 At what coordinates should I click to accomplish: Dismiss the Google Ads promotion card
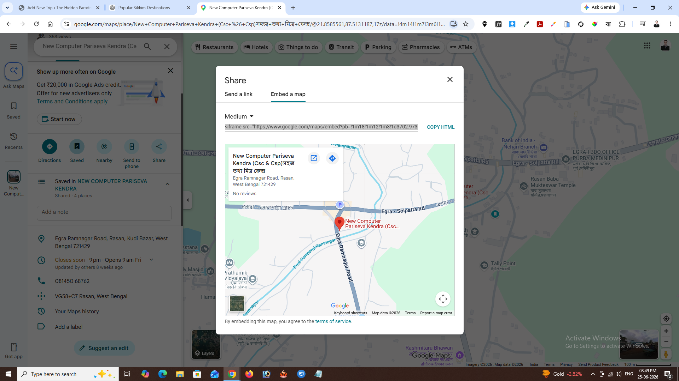pos(170,71)
